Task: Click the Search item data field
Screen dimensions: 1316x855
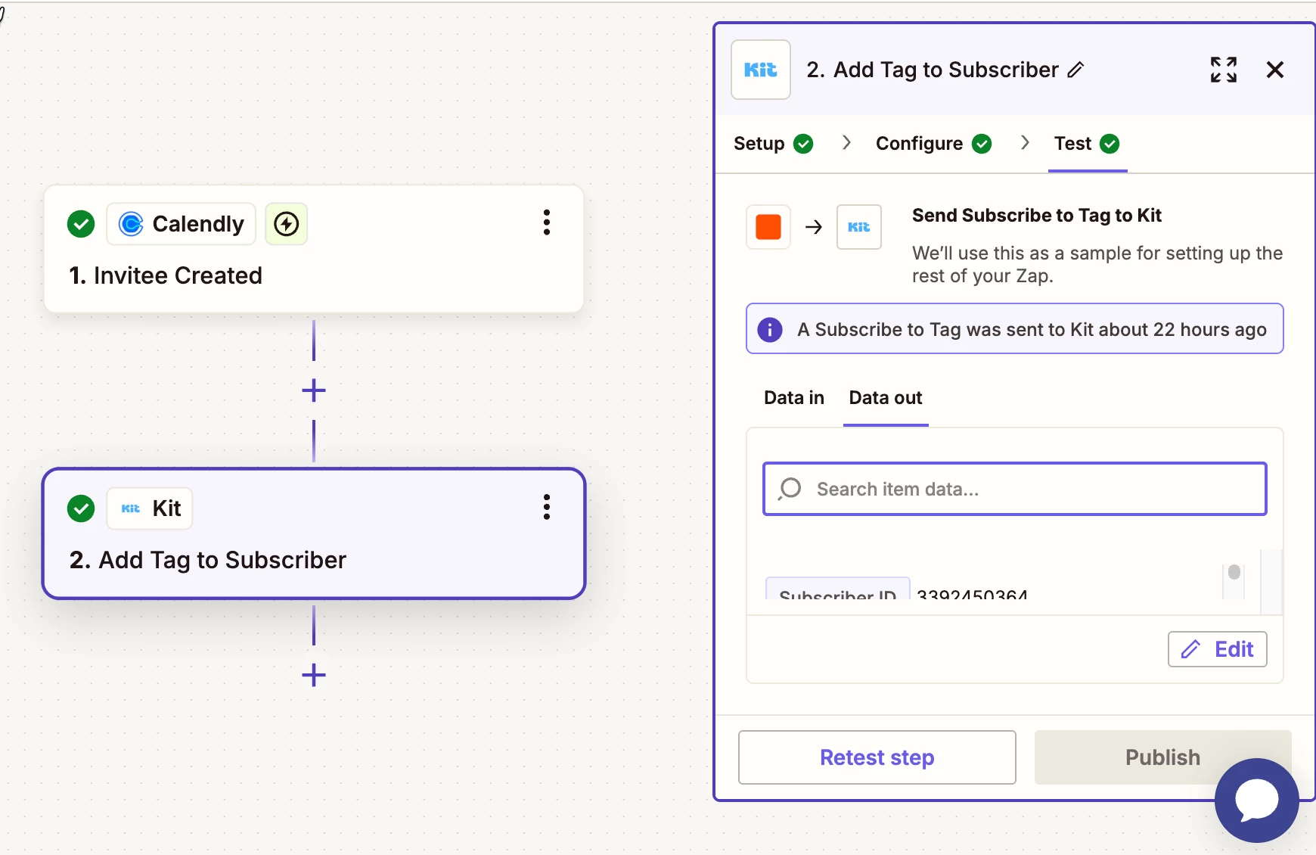Action: coord(1015,489)
